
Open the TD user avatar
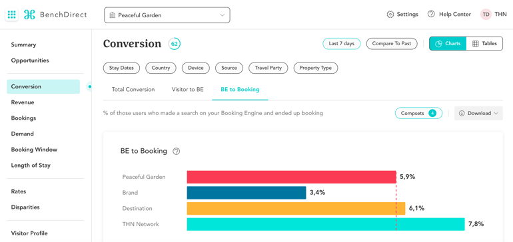coord(486,15)
